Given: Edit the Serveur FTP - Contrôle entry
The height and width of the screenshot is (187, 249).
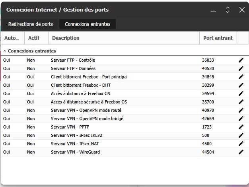Looking at the screenshot, I should click(x=241, y=60).
